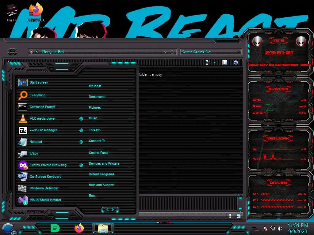Expand the address bar history dropdown
The width and height of the screenshot is (314, 235).
coord(165,52)
